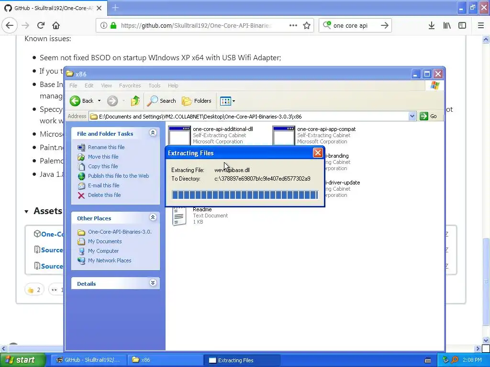Open Firefox page actions ellipsis menu
The image size is (490, 367).
click(293, 26)
